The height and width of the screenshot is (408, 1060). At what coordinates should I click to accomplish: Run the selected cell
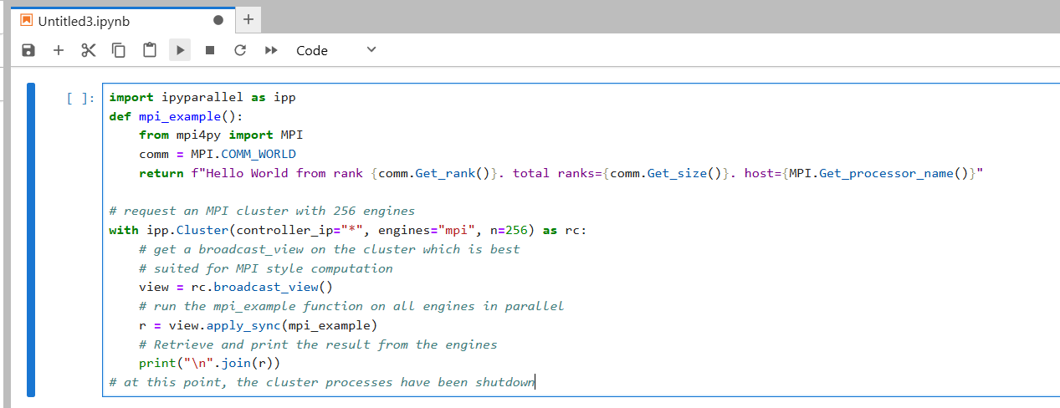pos(180,51)
